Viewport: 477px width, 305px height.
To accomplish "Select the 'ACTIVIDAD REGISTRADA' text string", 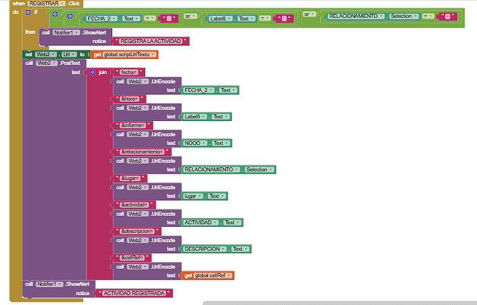I will point(134,293).
